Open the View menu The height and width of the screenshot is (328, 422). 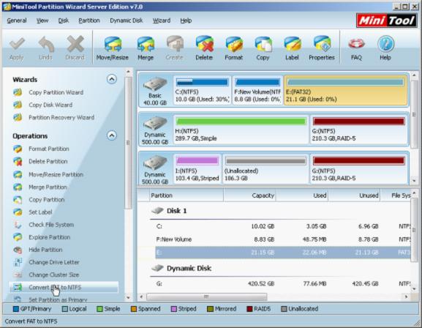point(42,20)
